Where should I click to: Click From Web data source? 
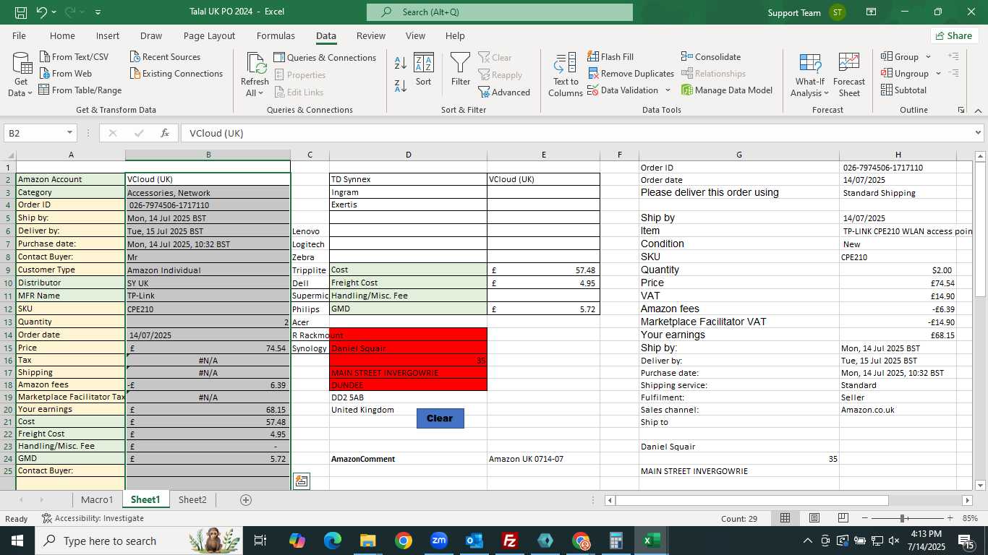click(x=65, y=74)
